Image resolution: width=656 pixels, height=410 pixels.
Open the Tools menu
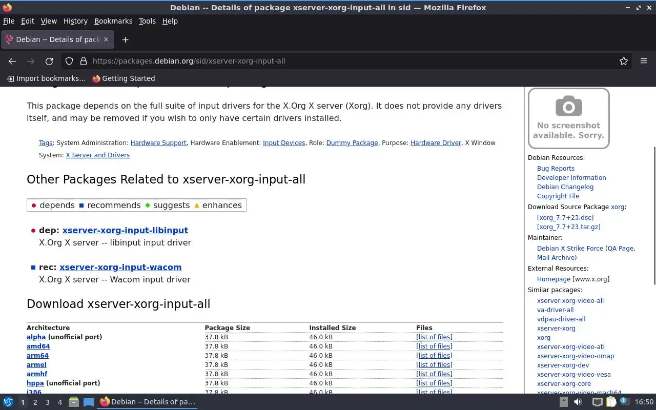coord(147,21)
